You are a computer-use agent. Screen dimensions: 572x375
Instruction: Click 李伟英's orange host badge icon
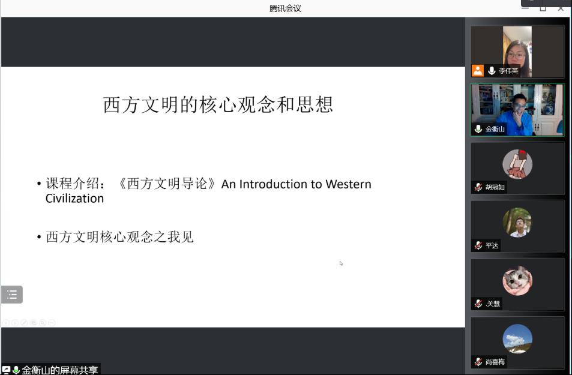(x=477, y=70)
